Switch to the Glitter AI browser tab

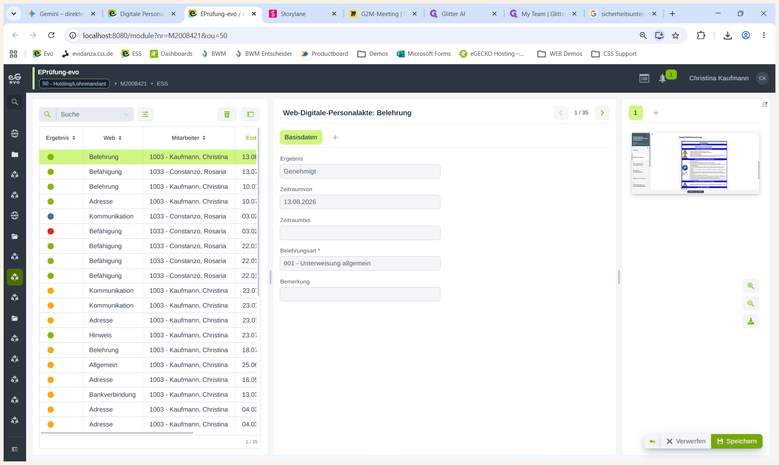[462, 14]
